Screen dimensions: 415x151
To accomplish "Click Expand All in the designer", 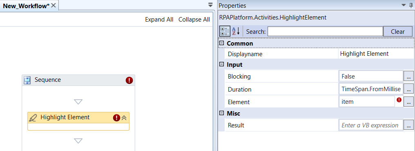I will (x=159, y=20).
